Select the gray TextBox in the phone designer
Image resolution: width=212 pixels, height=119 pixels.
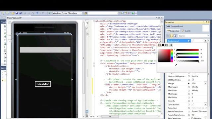pyautogui.click(x=45, y=50)
